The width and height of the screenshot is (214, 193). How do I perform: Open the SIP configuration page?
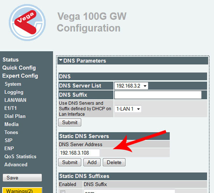(9, 141)
